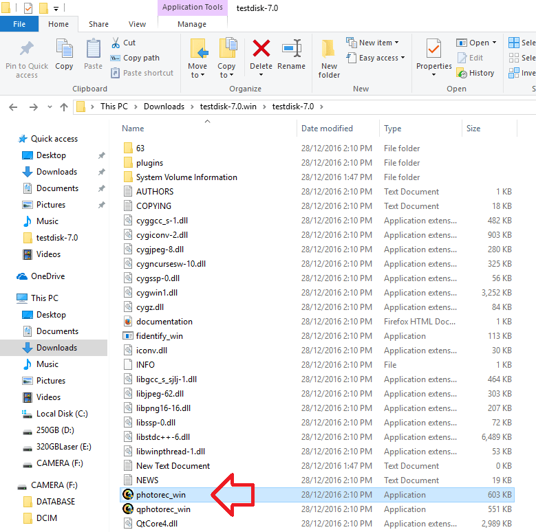Open the Manage tab
This screenshot has height=532, width=536.
(x=192, y=24)
